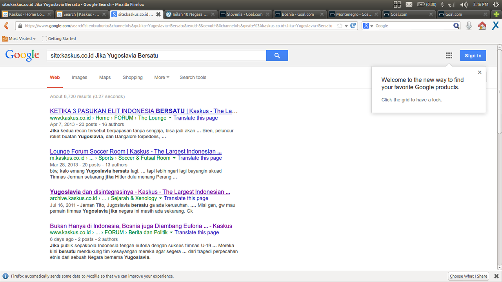Click the blue X toolbar icon
Screen dimensions: 502x282
pyautogui.click(x=495, y=26)
